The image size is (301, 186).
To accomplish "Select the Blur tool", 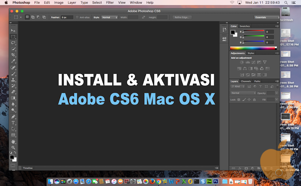I will coord(13,104).
